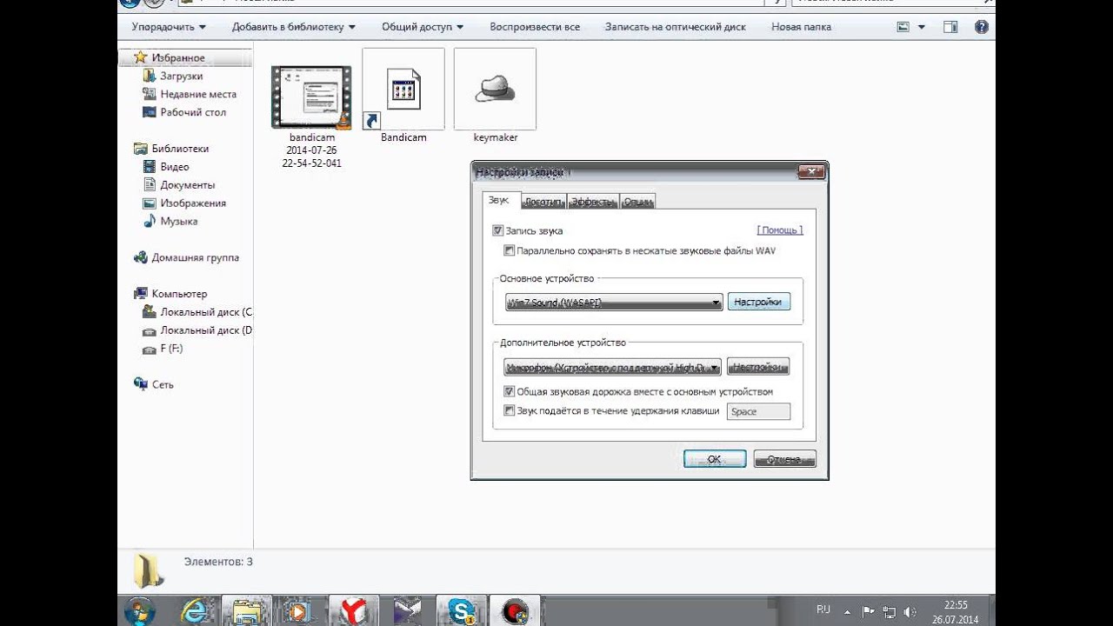
Task: Open the Skype taskbar icon
Action: tap(461, 611)
